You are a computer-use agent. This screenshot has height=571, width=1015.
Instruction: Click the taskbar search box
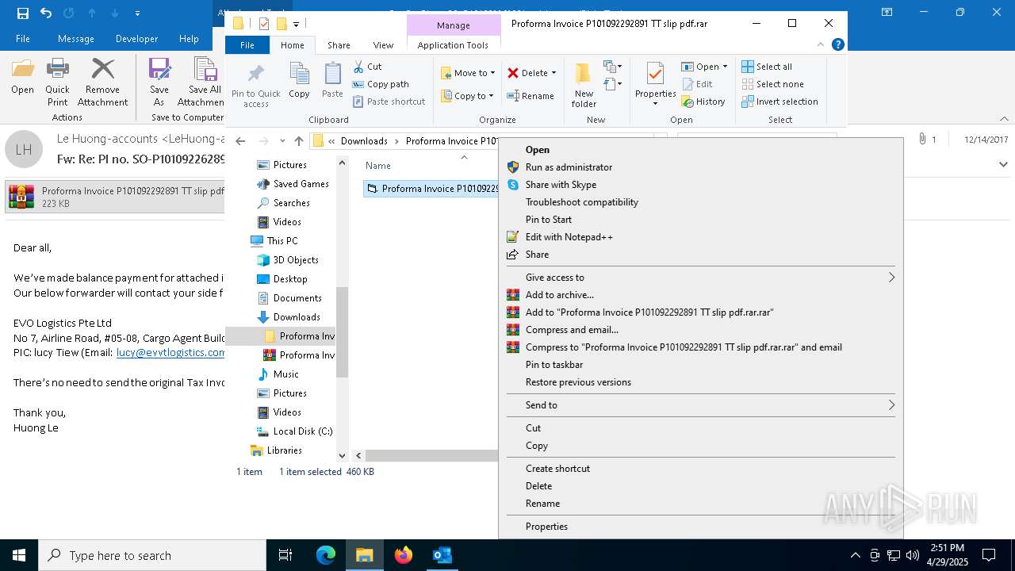click(152, 555)
